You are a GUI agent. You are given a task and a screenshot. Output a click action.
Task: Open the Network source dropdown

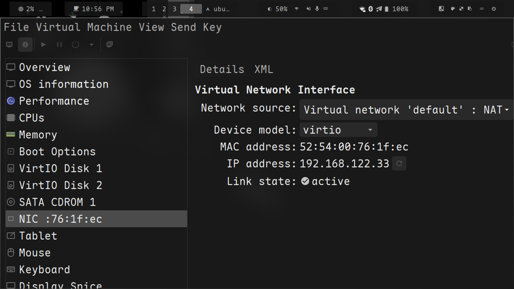406,110
